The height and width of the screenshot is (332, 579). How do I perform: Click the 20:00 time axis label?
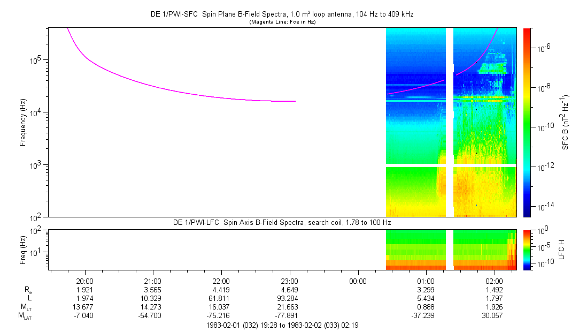(x=85, y=281)
